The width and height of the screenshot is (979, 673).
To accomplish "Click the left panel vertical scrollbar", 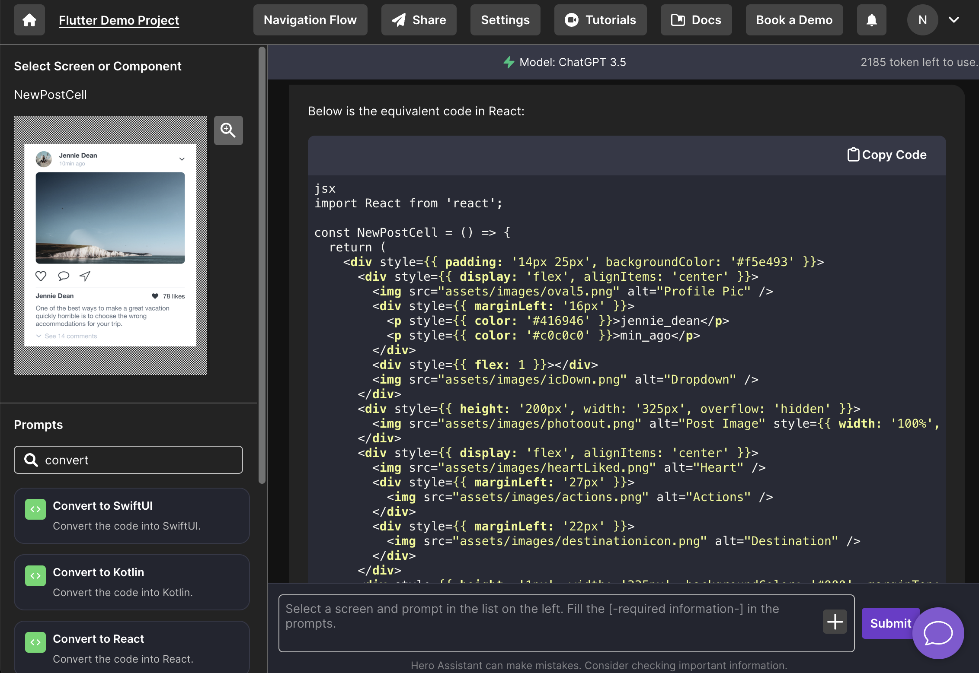I will pyautogui.click(x=262, y=264).
